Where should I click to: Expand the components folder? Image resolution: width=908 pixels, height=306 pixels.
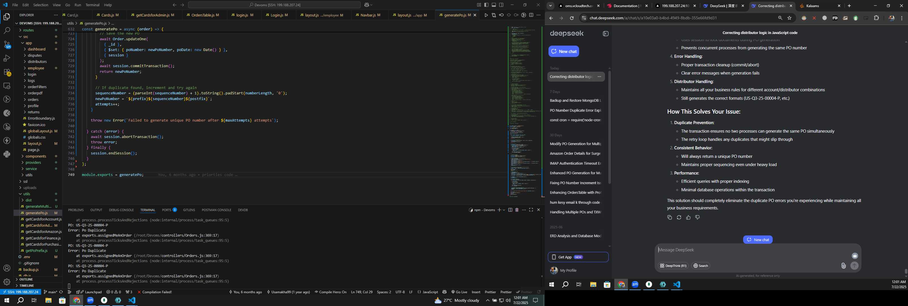(x=35, y=156)
